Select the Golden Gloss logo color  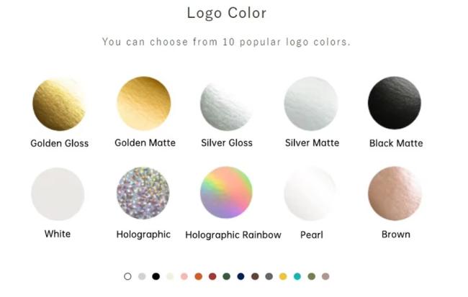pyautogui.click(x=59, y=104)
